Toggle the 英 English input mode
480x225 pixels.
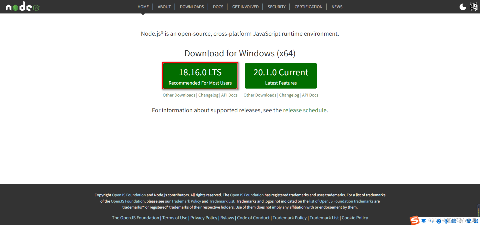[423, 221]
